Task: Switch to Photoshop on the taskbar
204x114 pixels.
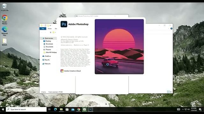Action: click(x=90, y=109)
